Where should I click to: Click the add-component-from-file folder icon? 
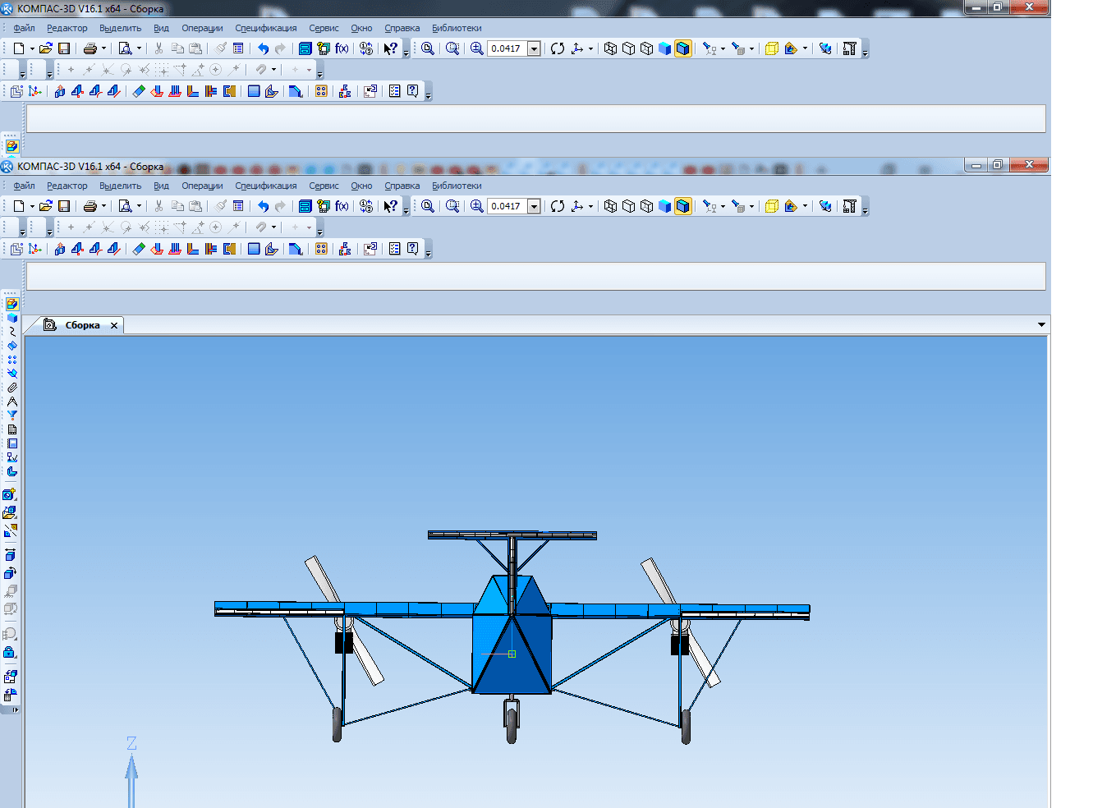point(10,512)
